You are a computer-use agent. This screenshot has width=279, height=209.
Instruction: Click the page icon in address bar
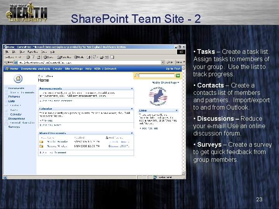tap(16, 62)
